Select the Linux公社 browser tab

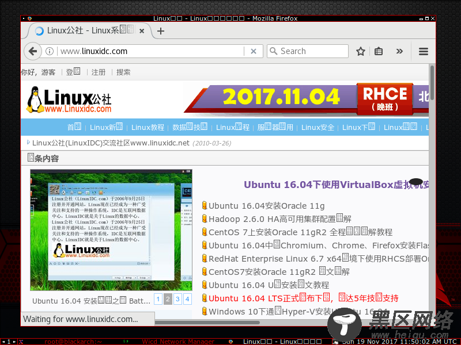[x=88, y=30]
